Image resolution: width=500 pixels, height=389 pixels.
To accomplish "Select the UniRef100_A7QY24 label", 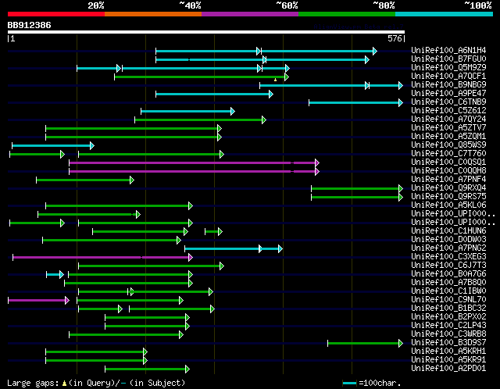I will coord(448,120).
